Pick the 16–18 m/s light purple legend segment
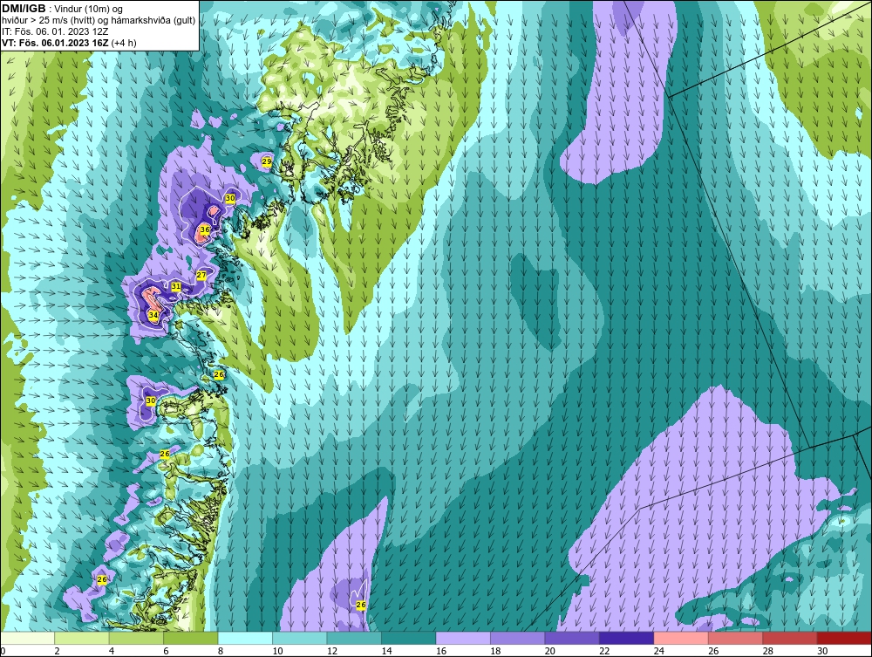This screenshot has width=872, height=657. click(463, 638)
